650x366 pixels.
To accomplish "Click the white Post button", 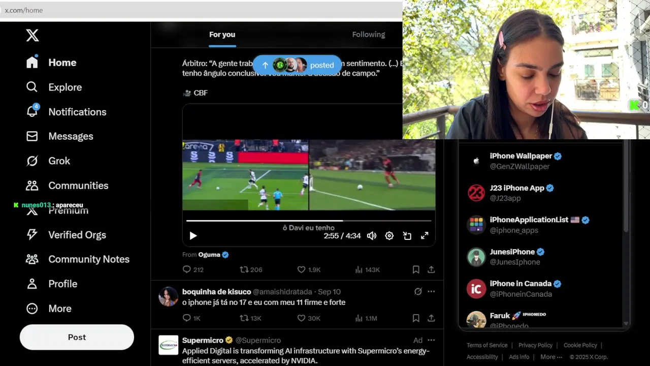I will [x=77, y=337].
